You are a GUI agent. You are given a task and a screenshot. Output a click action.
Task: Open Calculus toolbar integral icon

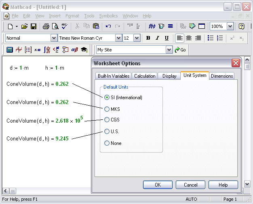47,50
